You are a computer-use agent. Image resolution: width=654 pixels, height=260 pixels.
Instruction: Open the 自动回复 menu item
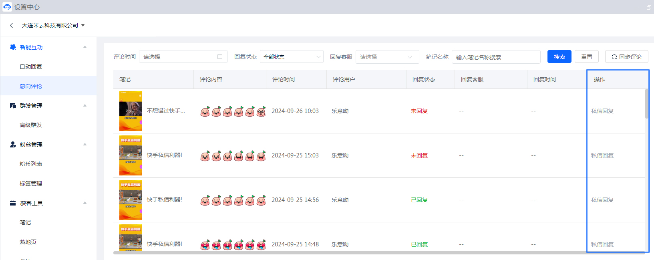click(x=31, y=67)
